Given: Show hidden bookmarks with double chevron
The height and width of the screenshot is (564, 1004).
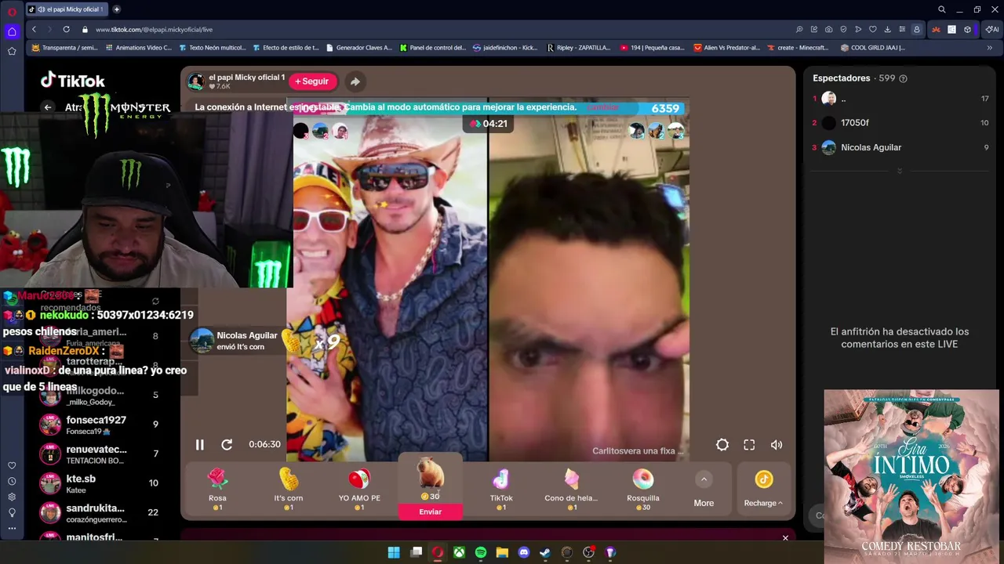Looking at the screenshot, I should [990, 47].
